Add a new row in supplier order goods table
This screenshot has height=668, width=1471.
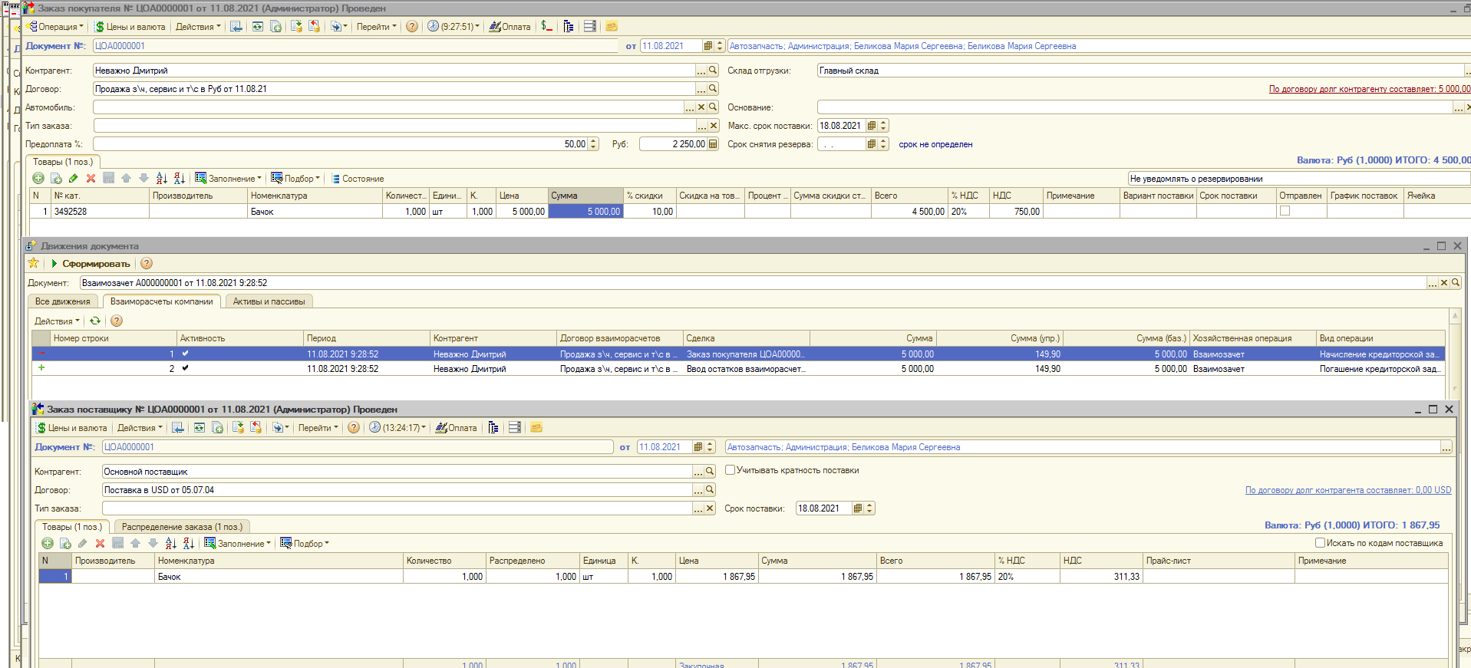point(48,544)
